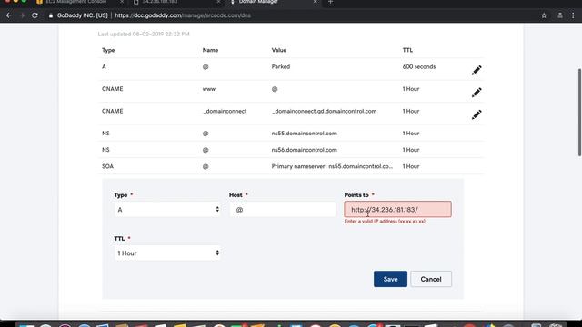
Task: Click the Value column header
Action: pos(279,50)
